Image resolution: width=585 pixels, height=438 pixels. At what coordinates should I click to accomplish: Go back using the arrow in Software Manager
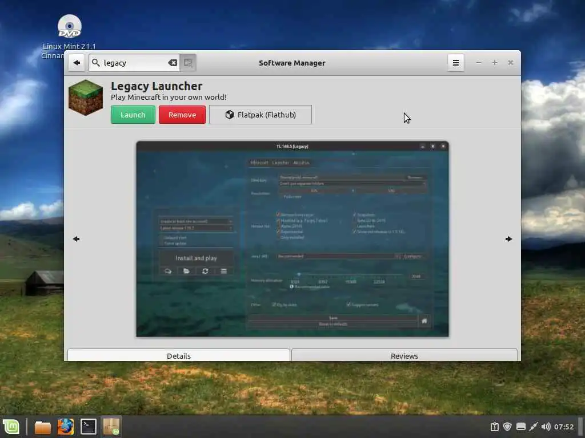coord(77,63)
